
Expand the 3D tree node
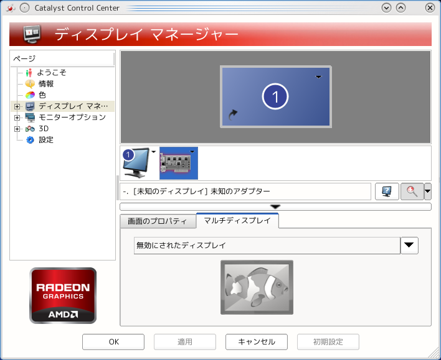pyautogui.click(x=17, y=129)
